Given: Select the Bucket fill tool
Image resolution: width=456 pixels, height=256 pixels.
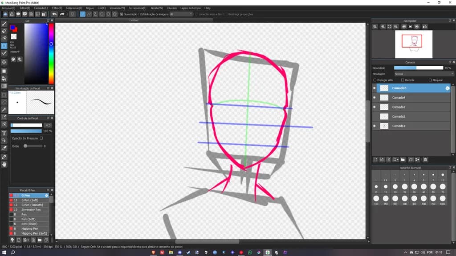Looking at the screenshot, I should (4, 78).
